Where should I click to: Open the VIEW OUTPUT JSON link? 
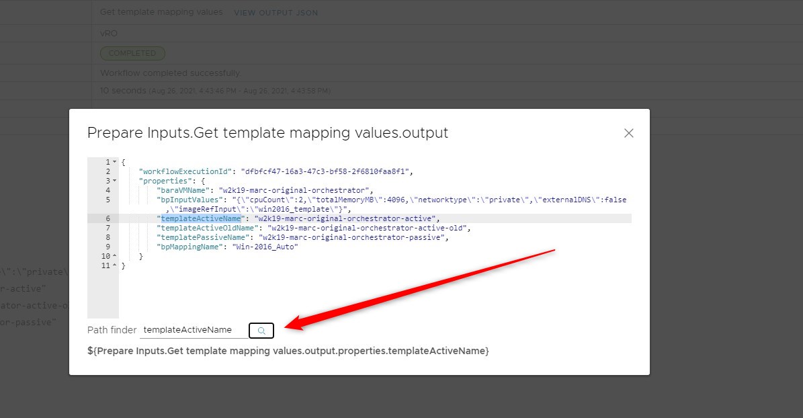(276, 13)
